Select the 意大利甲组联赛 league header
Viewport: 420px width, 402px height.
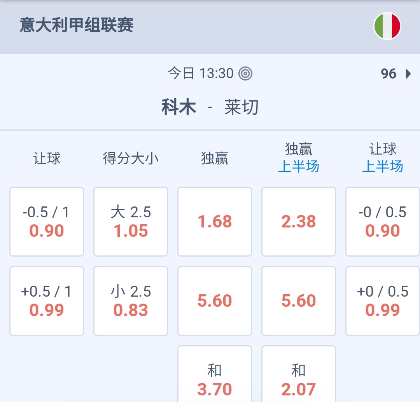[77, 25]
